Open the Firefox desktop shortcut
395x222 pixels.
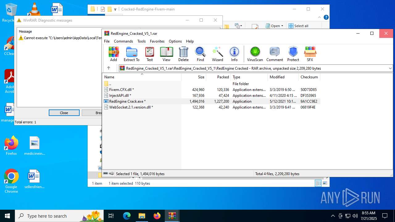11,146
